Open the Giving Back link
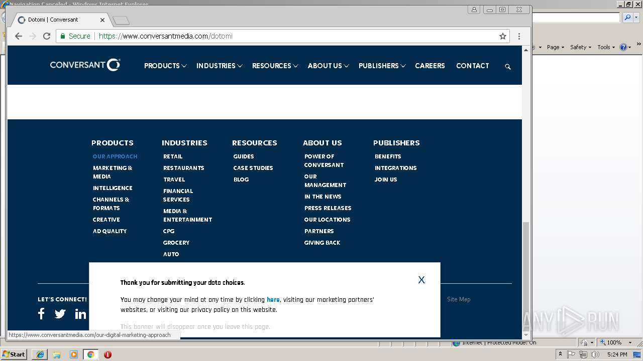Image resolution: width=643 pixels, height=361 pixels. tap(322, 243)
